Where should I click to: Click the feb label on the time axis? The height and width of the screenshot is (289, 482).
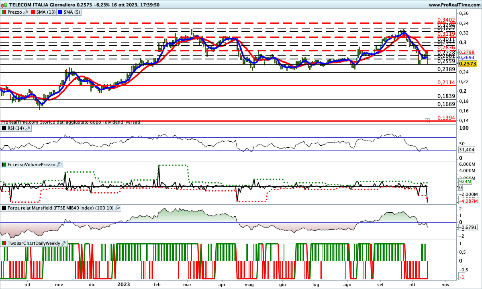click(x=157, y=284)
